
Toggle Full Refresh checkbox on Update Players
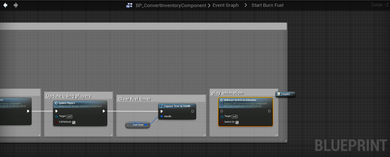(74, 122)
